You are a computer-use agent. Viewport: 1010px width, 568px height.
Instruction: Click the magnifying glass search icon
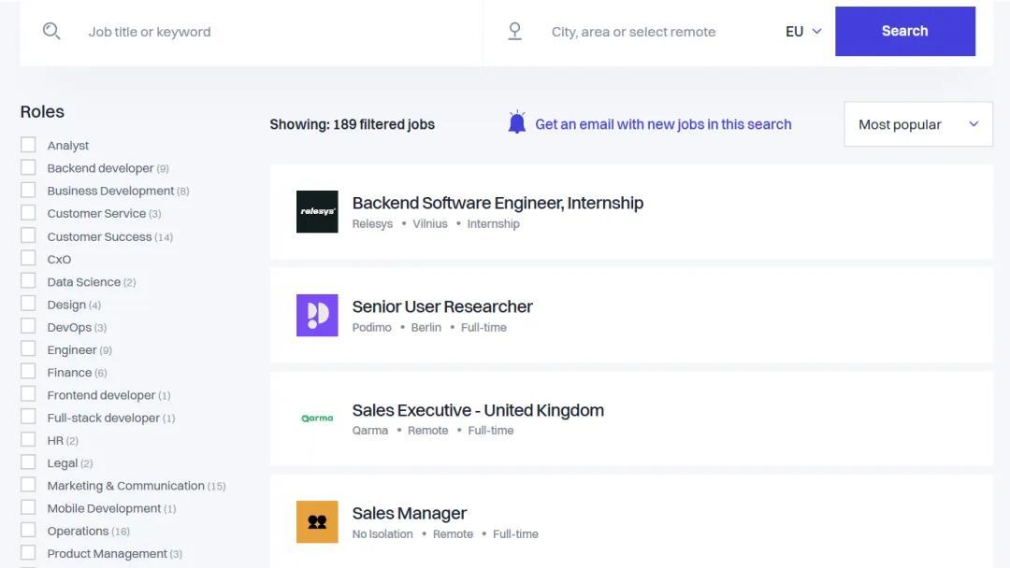(51, 31)
